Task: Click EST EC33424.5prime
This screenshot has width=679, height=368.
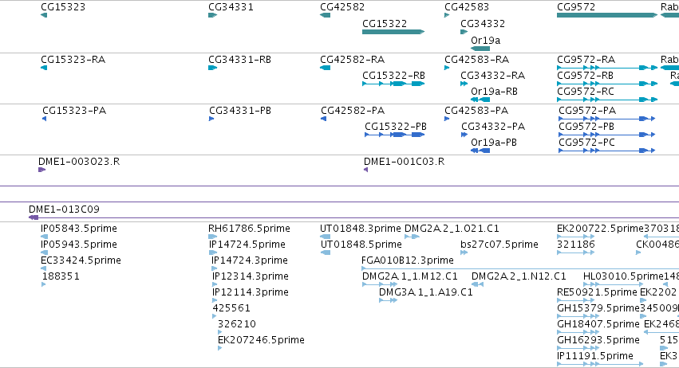Action: pos(81,260)
